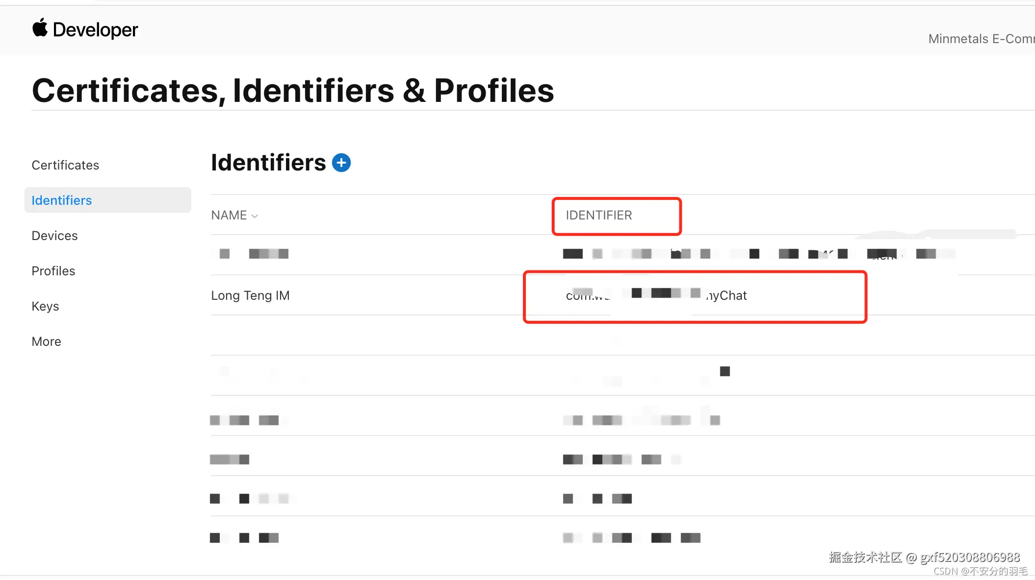Click the Identifiers section heading
This screenshot has width=1035, height=580.
coord(268,163)
